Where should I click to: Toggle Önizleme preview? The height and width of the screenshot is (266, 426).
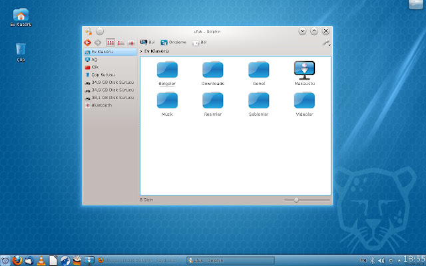[173, 43]
